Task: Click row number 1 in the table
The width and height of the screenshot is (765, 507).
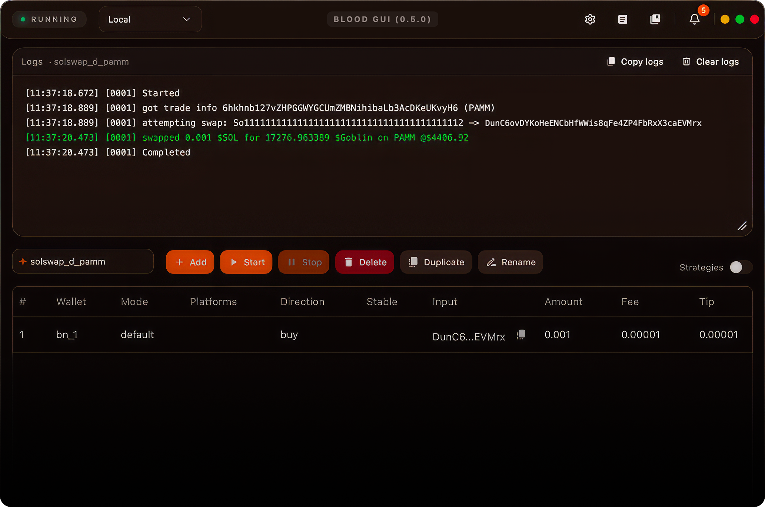Action: [22, 335]
